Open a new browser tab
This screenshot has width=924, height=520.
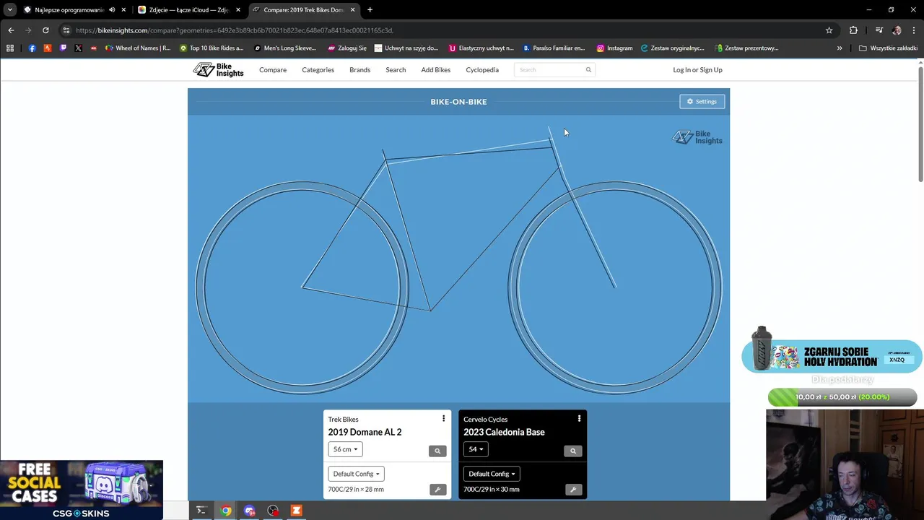(370, 10)
